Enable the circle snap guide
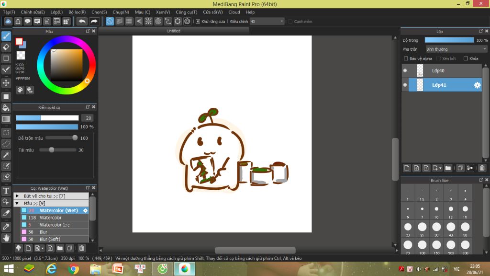 [158, 21]
